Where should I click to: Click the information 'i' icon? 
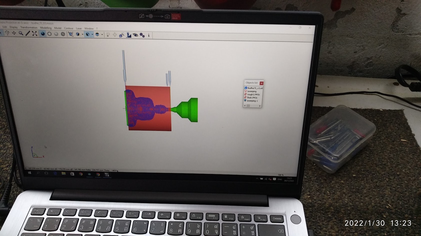pos(149,35)
